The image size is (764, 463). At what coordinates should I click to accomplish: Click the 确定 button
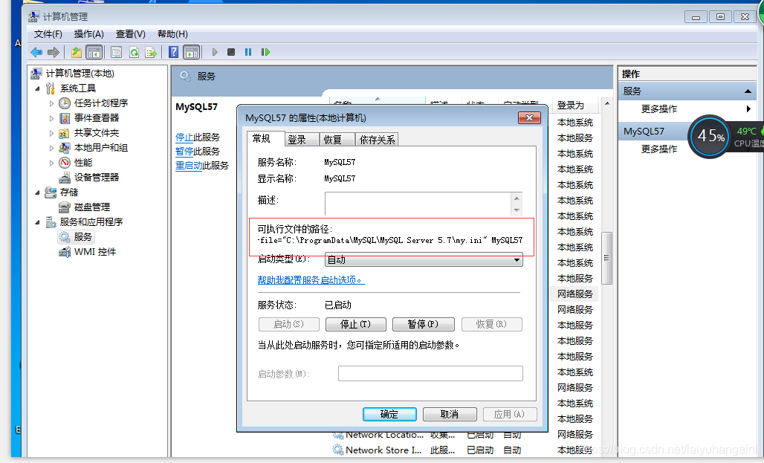point(389,414)
